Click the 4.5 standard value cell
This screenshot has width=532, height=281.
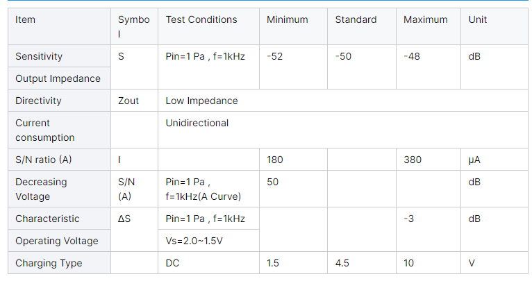click(342, 263)
